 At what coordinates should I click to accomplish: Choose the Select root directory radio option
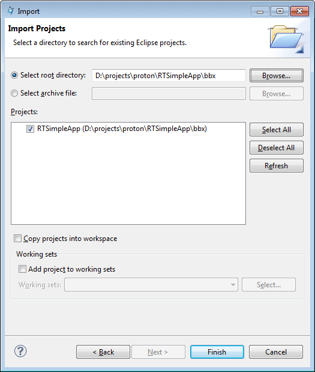[x=14, y=75]
